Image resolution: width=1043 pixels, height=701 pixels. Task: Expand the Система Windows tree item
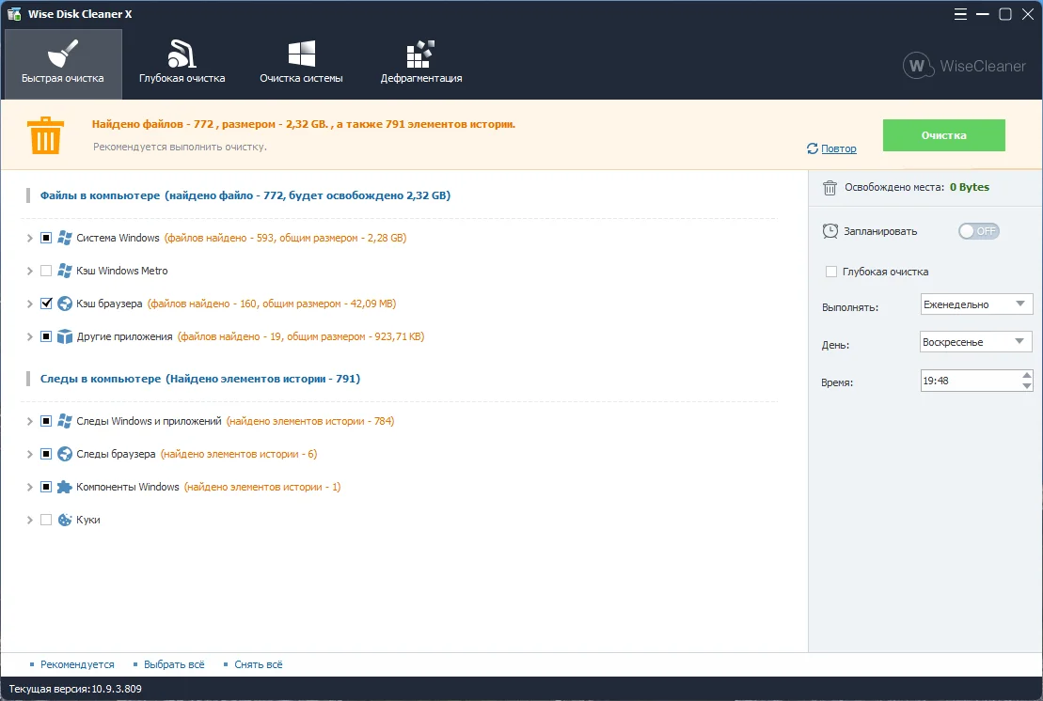(29, 238)
